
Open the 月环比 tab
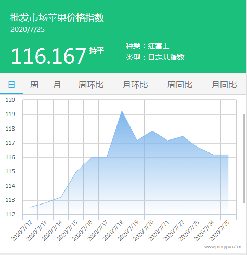click(x=135, y=85)
